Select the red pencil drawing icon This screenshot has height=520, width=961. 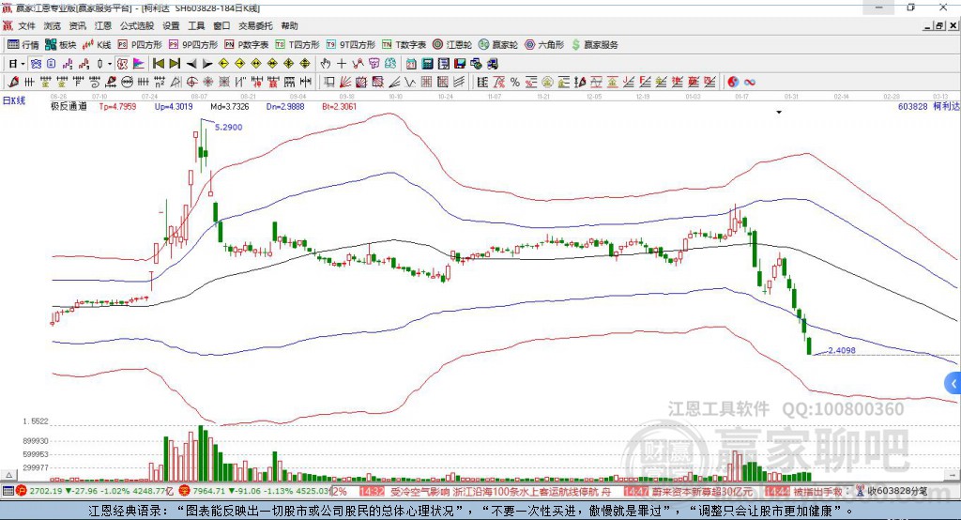[x=13, y=83]
